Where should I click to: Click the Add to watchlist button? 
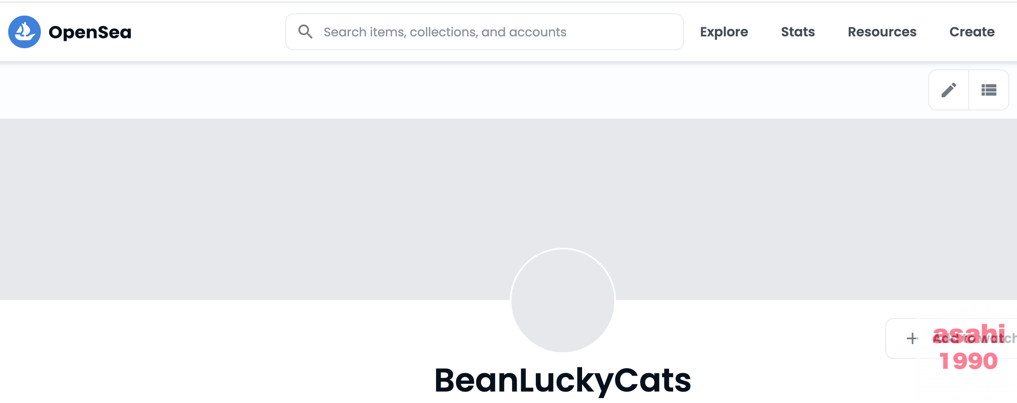click(951, 338)
